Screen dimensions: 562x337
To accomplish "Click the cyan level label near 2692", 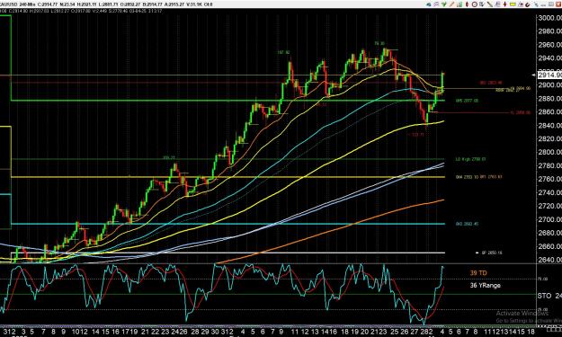I will pyautogui.click(x=467, y=224).
